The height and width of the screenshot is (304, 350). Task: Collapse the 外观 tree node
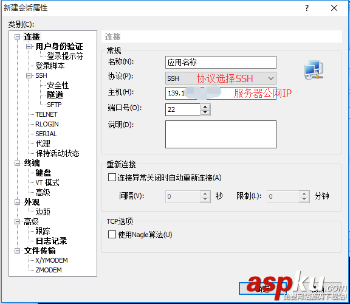[17, 202]
